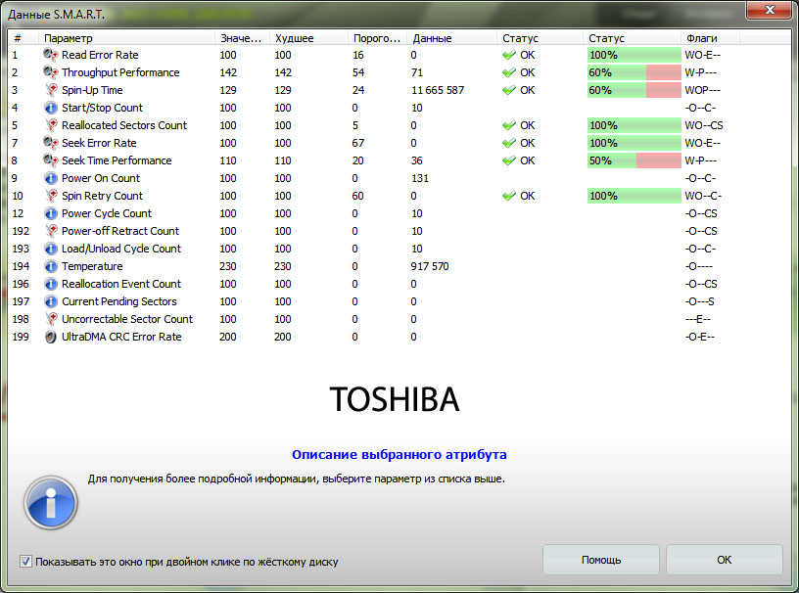Click the Seek Error Rate threshold 67
This screenshot has height=593, width=799.
(x=357, y=143)
